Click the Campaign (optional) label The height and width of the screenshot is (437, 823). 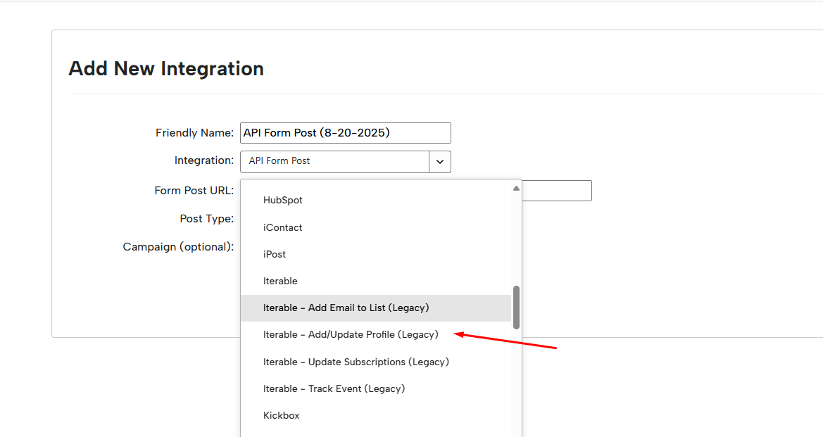178,247
